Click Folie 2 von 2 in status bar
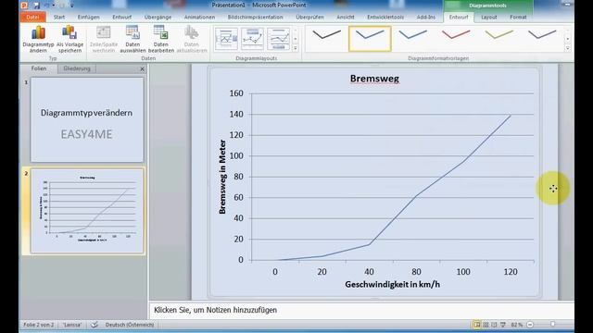This screenshot has height=333, width=593. pos(39,325)
